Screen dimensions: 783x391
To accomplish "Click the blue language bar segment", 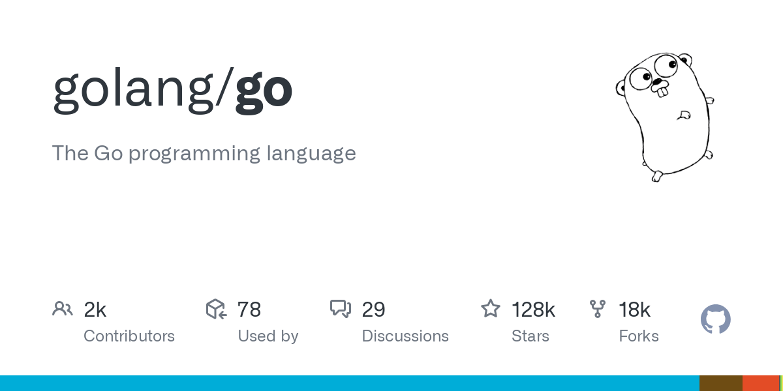I will 350,383.
